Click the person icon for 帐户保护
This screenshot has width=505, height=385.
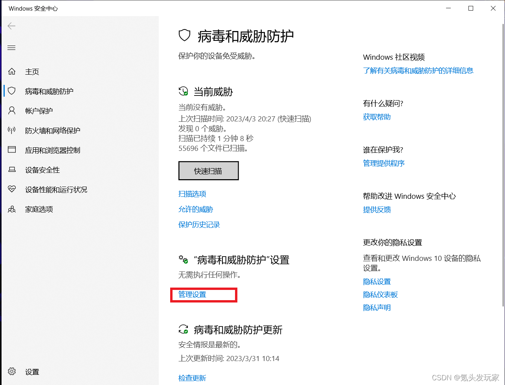point(12,110)
